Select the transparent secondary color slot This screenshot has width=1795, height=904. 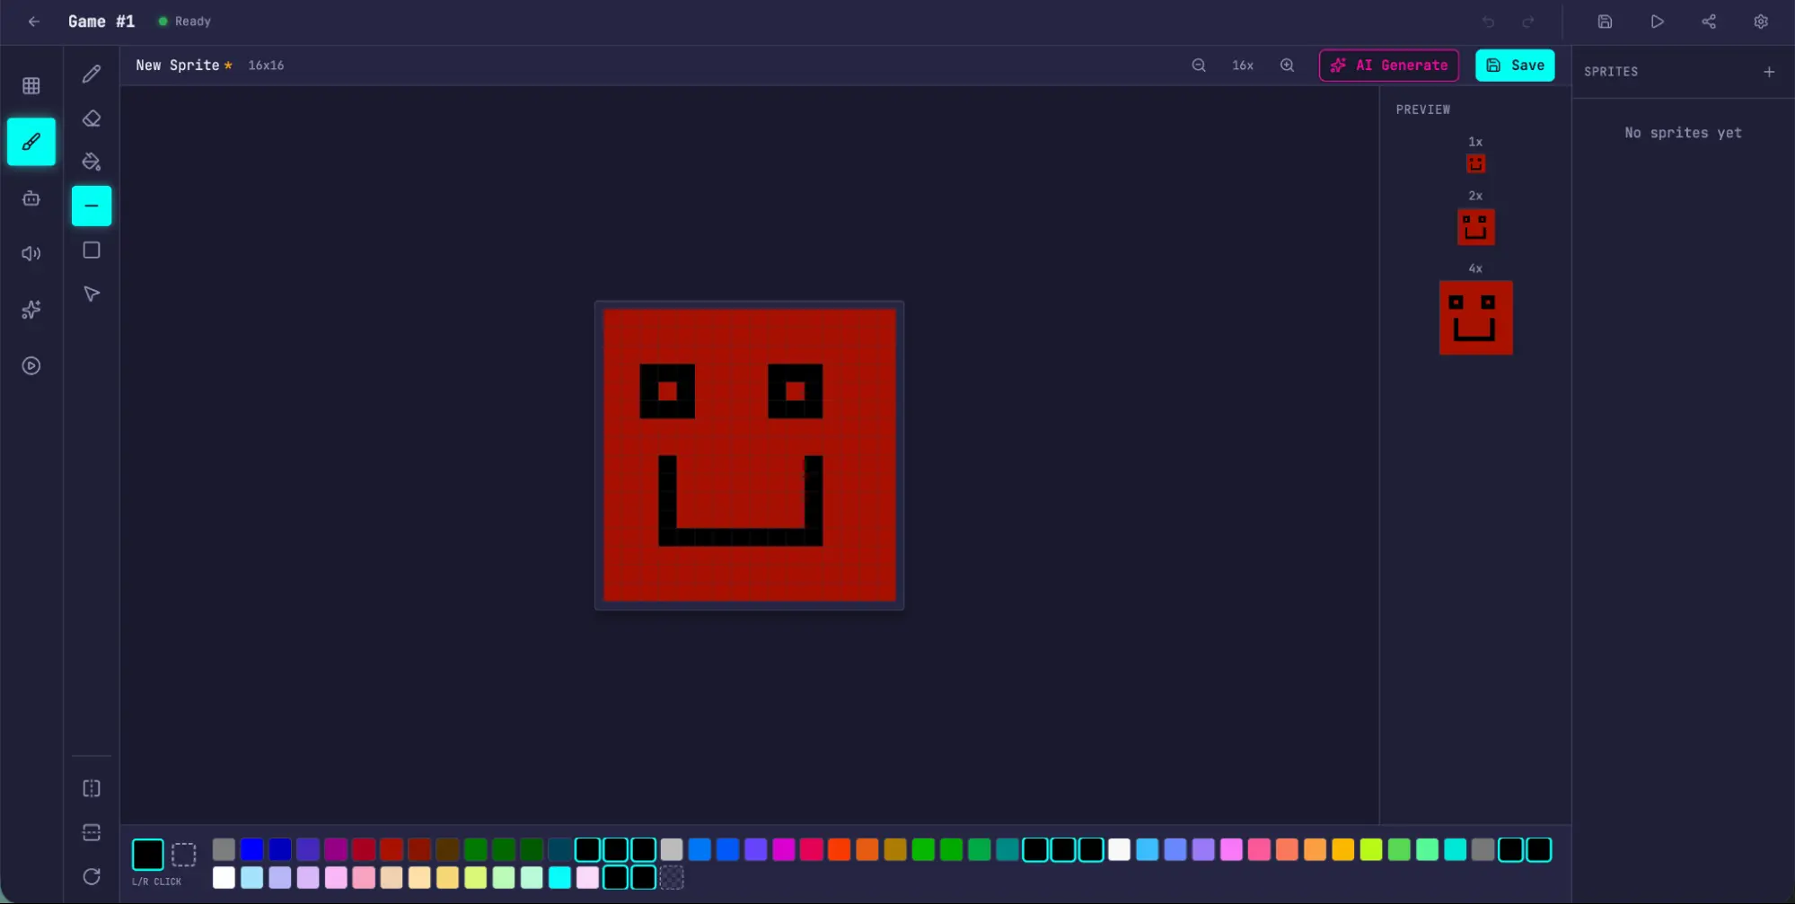point(183,854)
